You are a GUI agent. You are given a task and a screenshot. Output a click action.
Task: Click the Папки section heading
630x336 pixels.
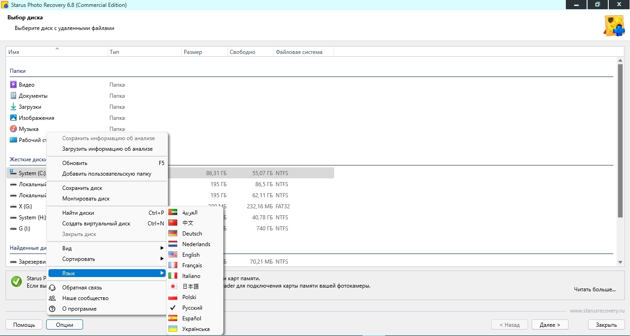(x=18, y=71)
